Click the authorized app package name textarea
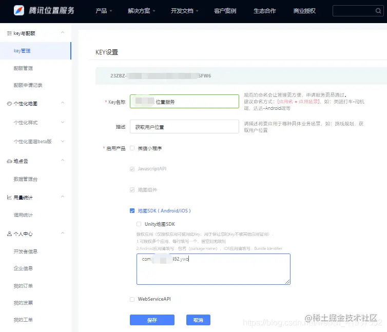 [x=214, y=269]
